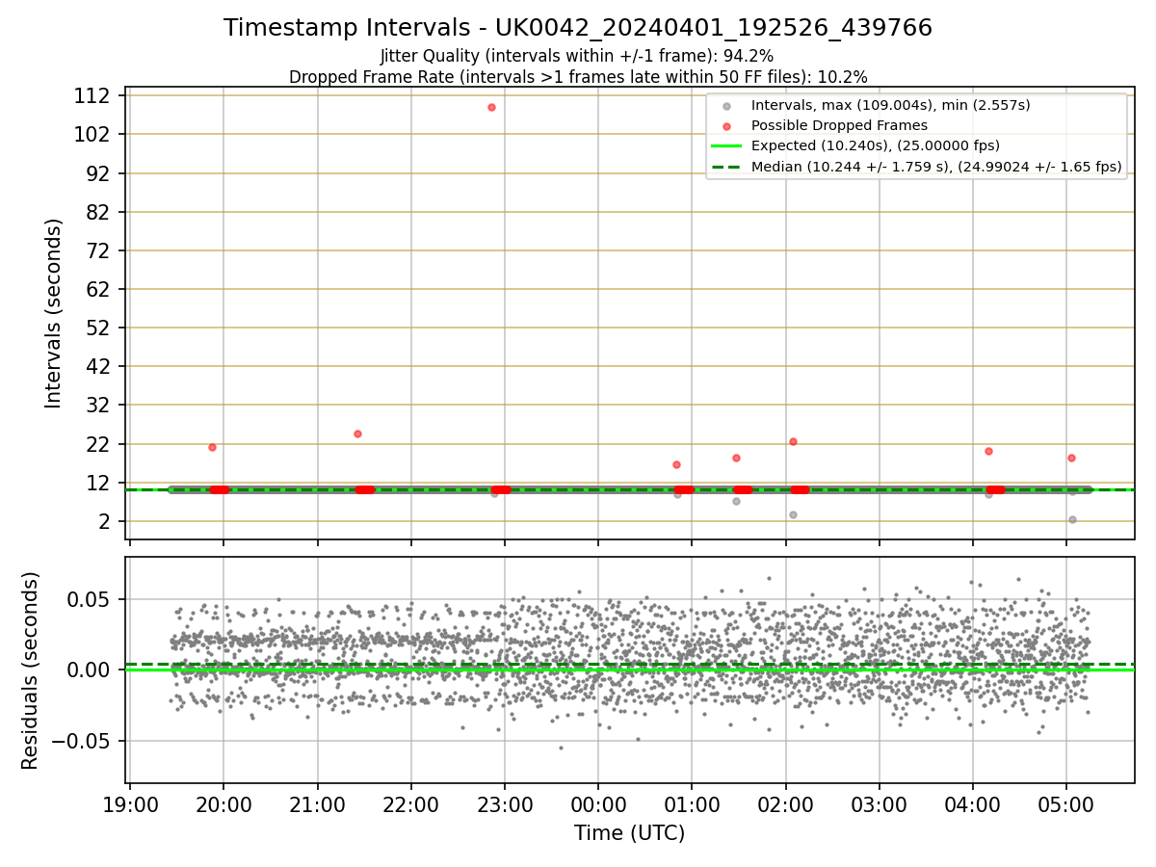
Task: Click legend entry 'Expected (10.240s), (25.00000 fps)'
Action: (876, 145)
